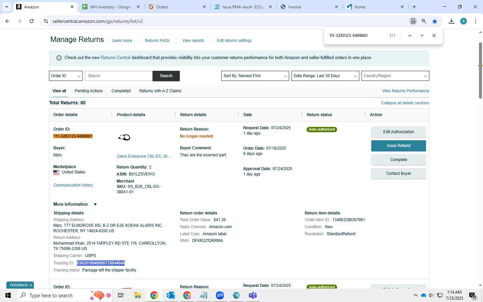Switch to the WH inventory tab

[111, 7]
